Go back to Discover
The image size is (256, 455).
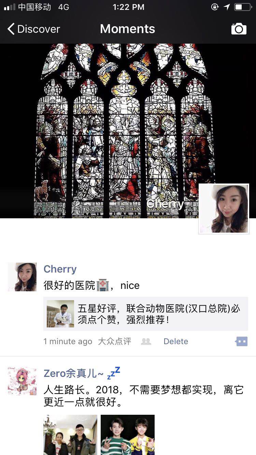tap(33, 29)
